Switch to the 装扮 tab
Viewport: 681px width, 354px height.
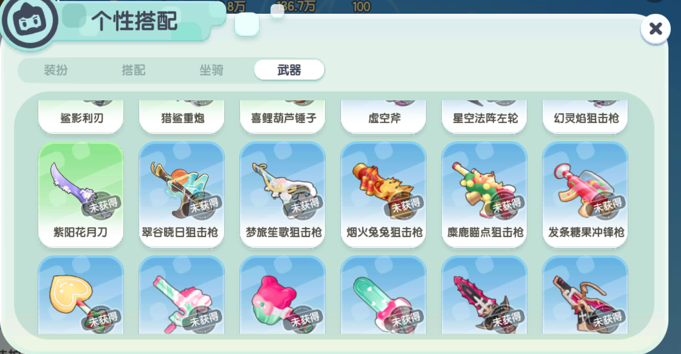[x=56, y=70]
